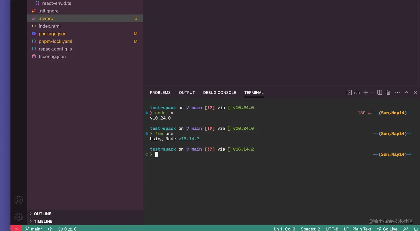Click the exit code 130 indicator
This screenshot has width=420, height=231.
pyautogui.click(x=361, y=113)
